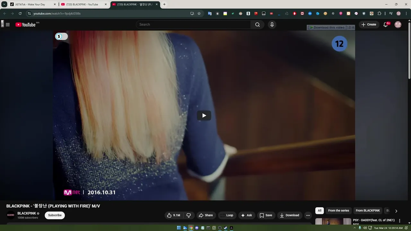Screen dimensions: 411x231
Task: Focus the YouTube search field
Action: click(x=193, y=25)
